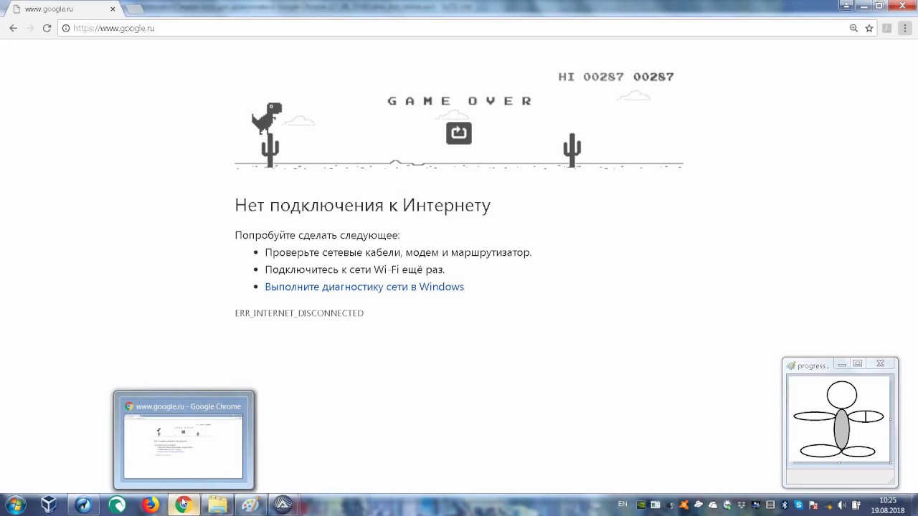The image size is (918, 516).
Task: Open the paint palette app in the taskbar
Action: 250,505
